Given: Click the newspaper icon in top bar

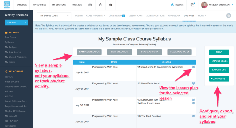Looking at the screenshot, I should click(x=90, y=5).
